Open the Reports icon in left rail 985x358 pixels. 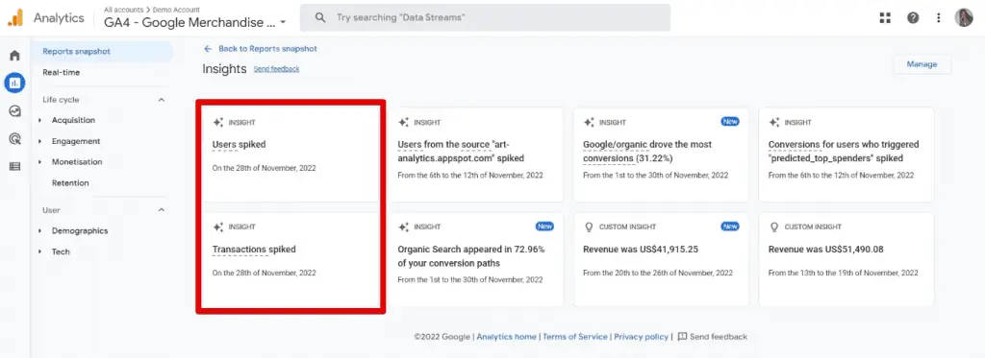click(14, 83)
